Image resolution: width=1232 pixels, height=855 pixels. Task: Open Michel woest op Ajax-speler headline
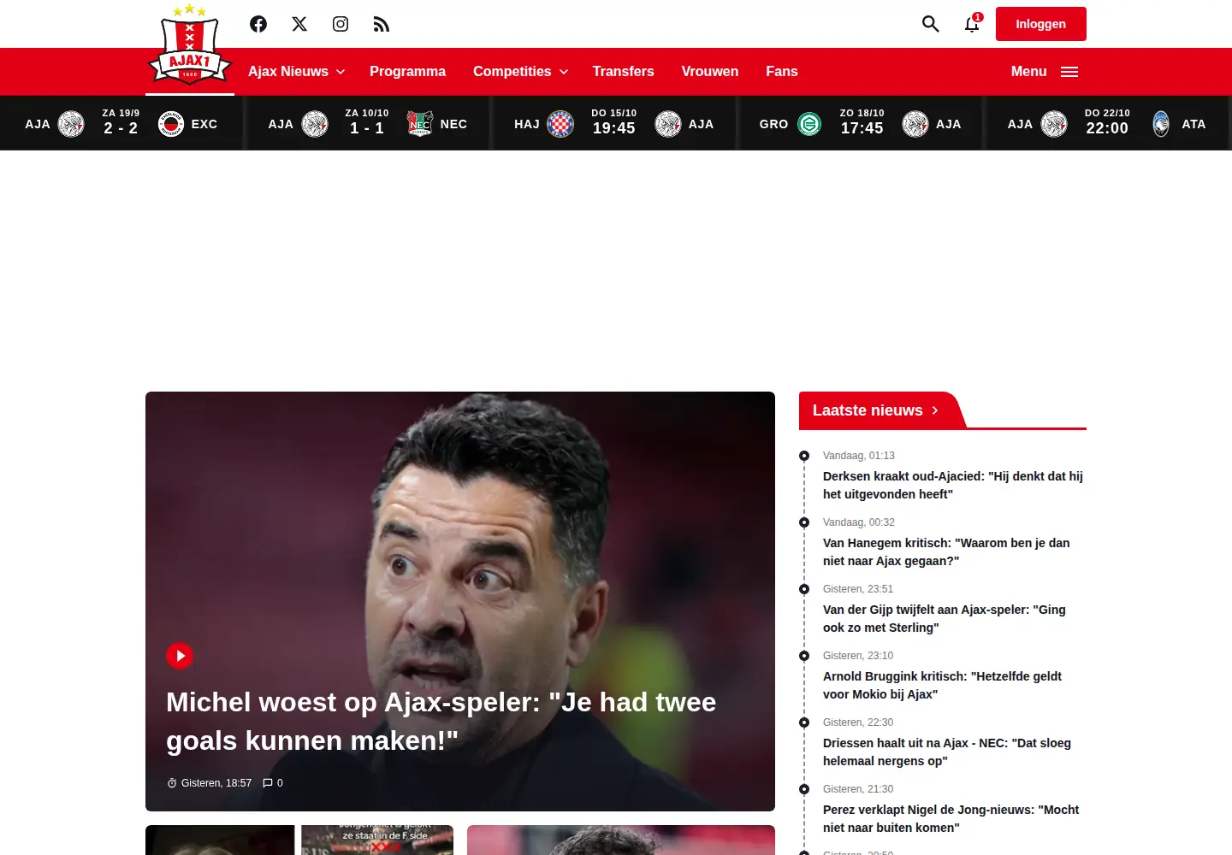[441, 721]
